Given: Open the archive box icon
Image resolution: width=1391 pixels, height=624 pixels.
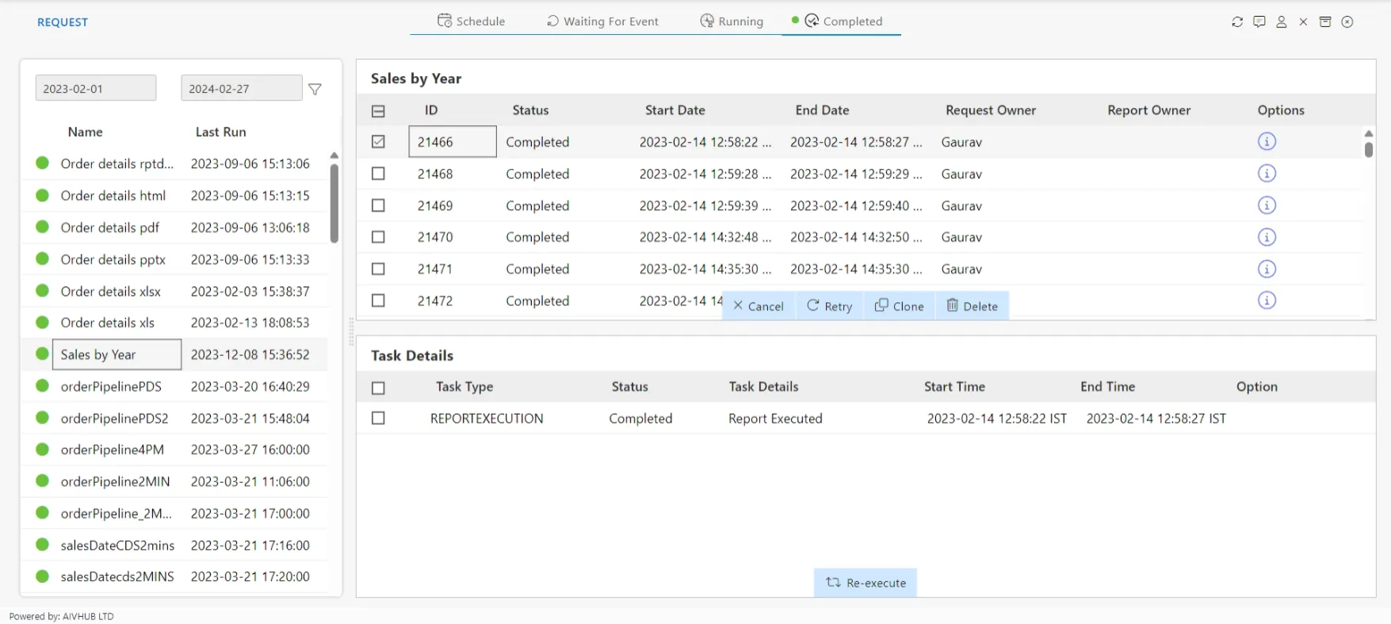Looking at the screenshot, I should click(x=1325, y=22).
